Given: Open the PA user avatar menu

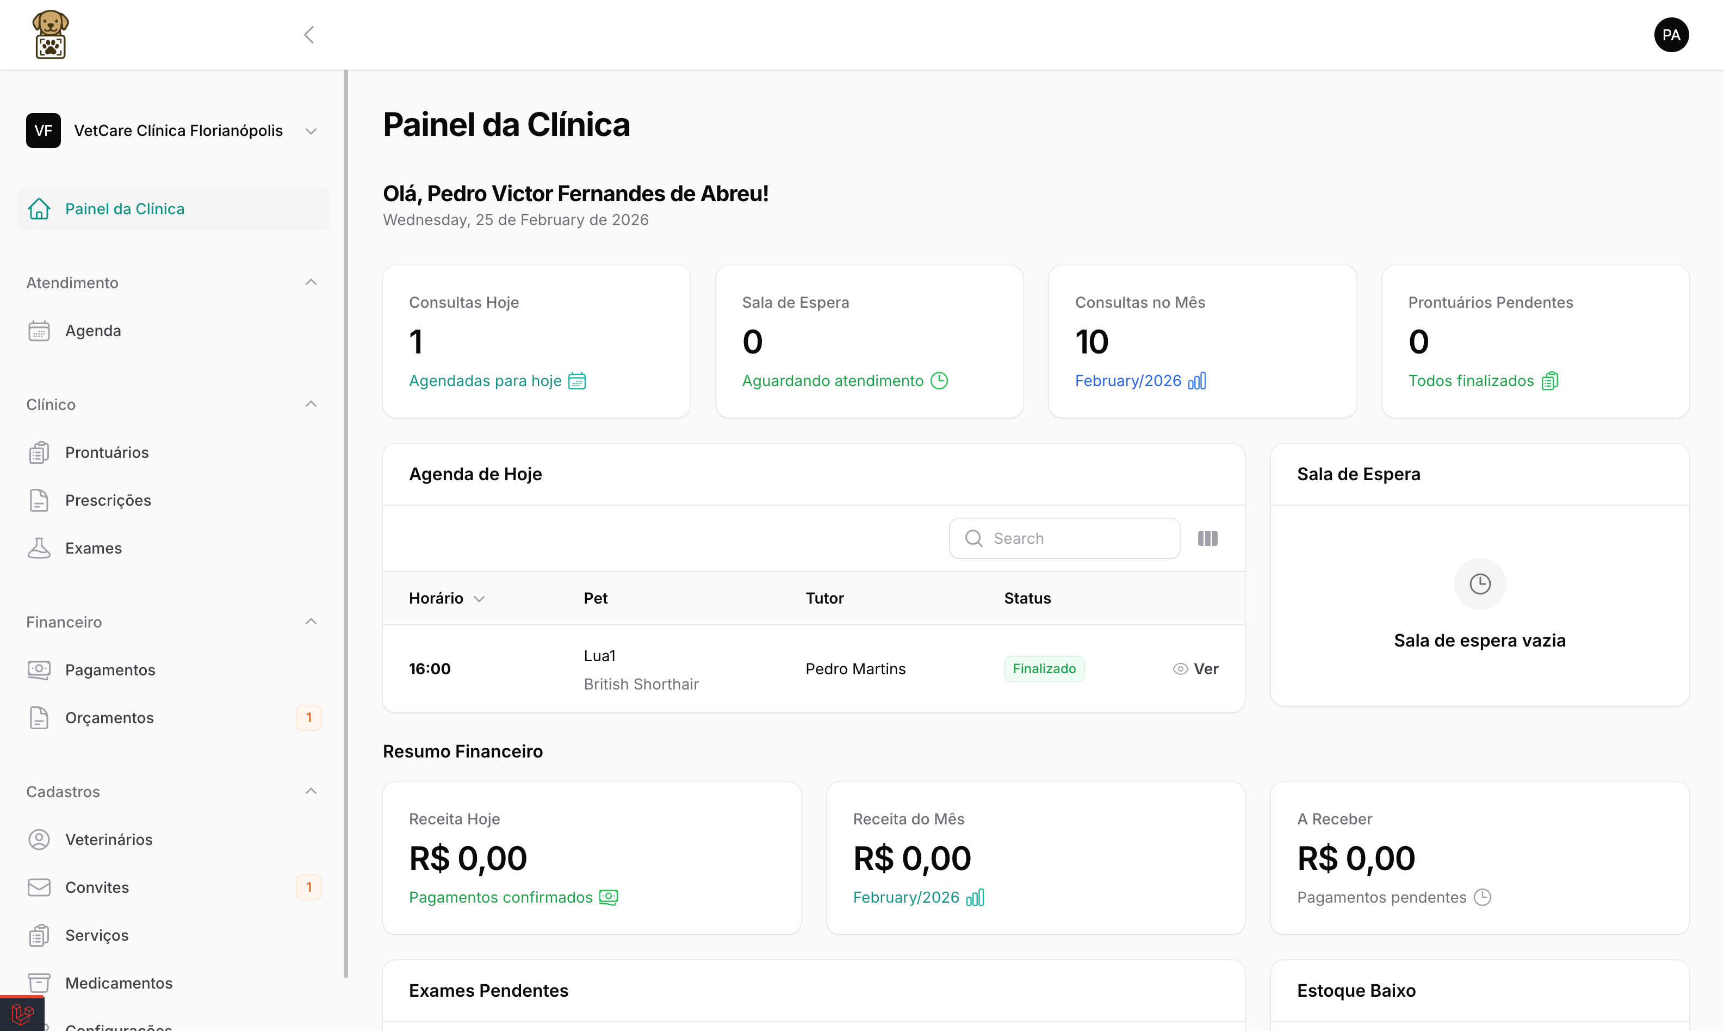Looking at the screenshot, I should tap(1671, 35).
